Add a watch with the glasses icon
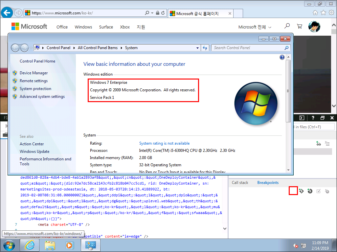337x252 pixels. pos(318,143)
